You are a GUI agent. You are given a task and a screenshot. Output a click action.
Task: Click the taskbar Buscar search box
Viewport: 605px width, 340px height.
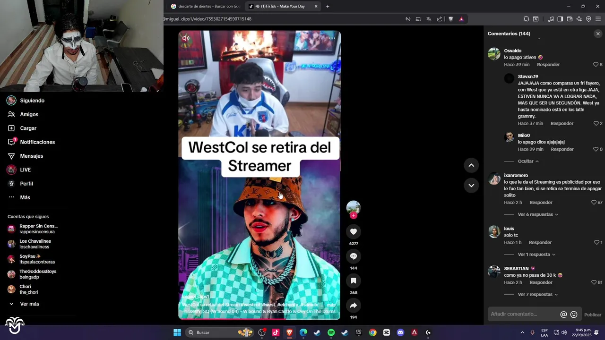220,332
